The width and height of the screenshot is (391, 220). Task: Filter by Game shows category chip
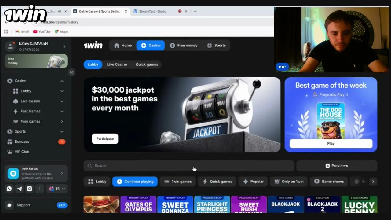329,182
